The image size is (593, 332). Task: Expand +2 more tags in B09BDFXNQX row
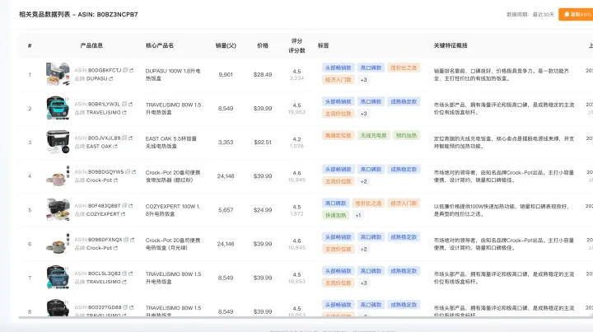(x=363, y=249)
